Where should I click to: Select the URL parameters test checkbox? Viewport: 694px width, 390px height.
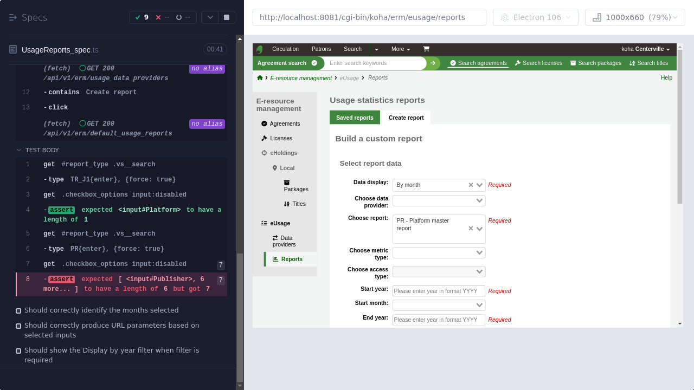18,326
